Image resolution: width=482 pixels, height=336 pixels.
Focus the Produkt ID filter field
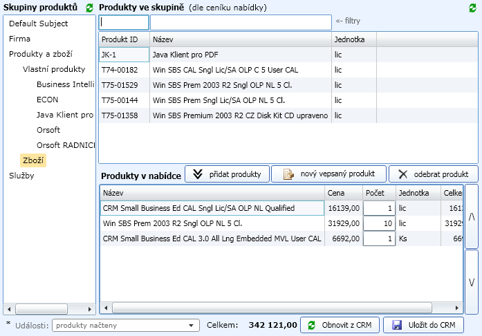[124, 22]
